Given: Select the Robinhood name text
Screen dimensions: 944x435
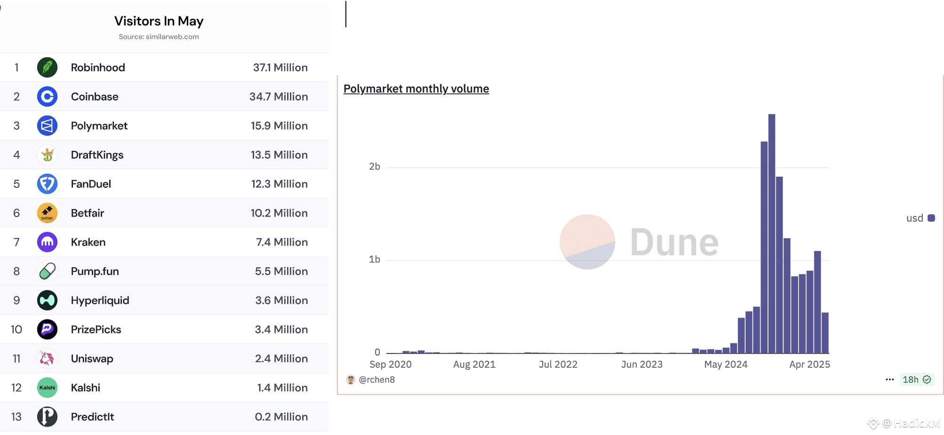Looking at the screenshot, I should tap(98, 68).
